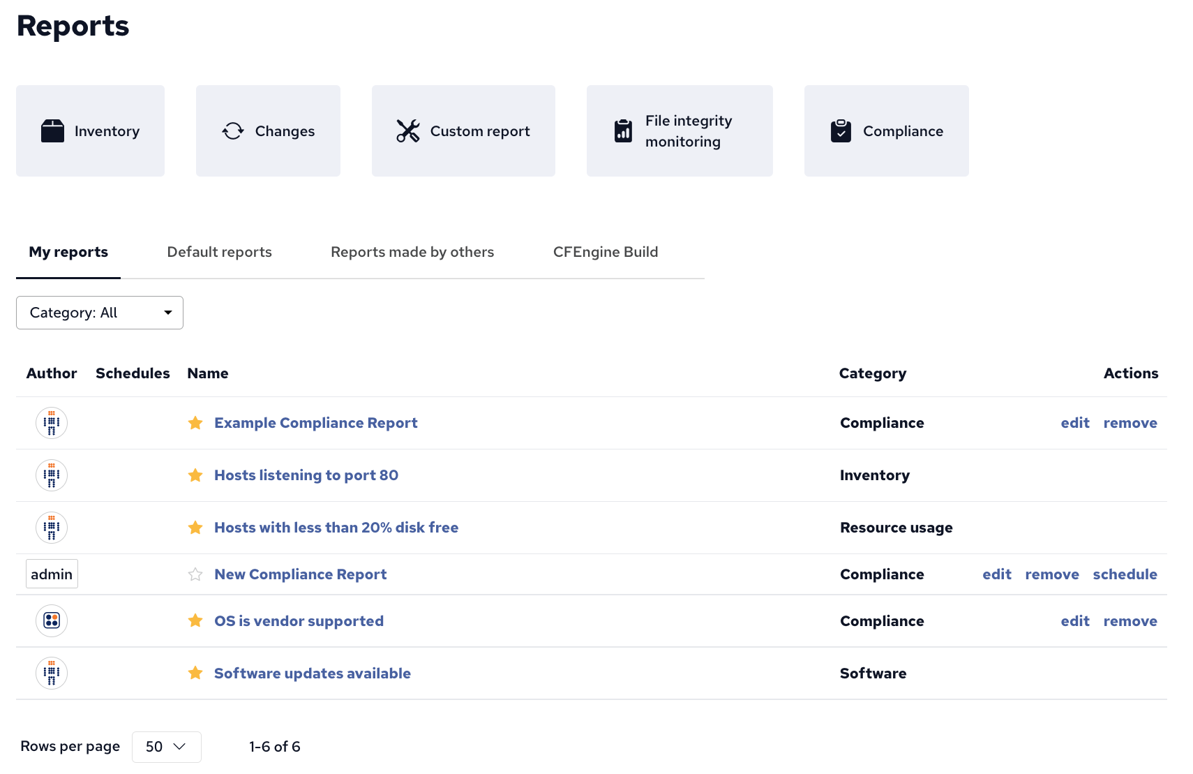Click the Inventory category cell
The width and height of the screenshot is (1193, 774).
point(875,475)
